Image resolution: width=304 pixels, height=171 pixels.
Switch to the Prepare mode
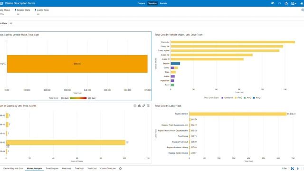142,3
